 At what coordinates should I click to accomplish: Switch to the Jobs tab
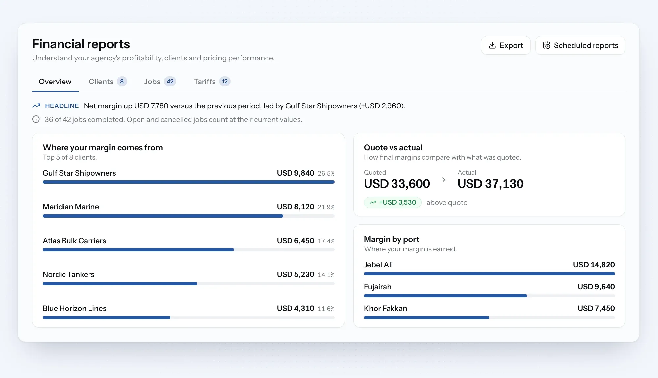pyautogui.click(x=160, y=82)
